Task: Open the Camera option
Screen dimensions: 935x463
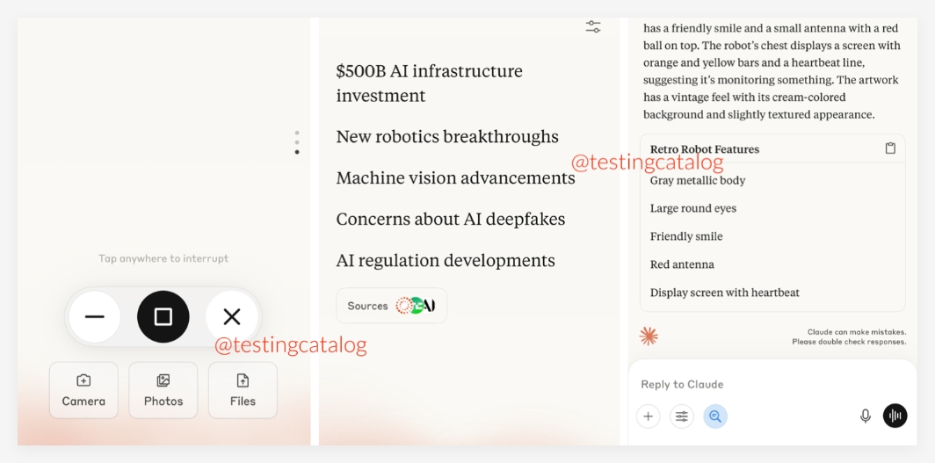Action: pos(83,390)
